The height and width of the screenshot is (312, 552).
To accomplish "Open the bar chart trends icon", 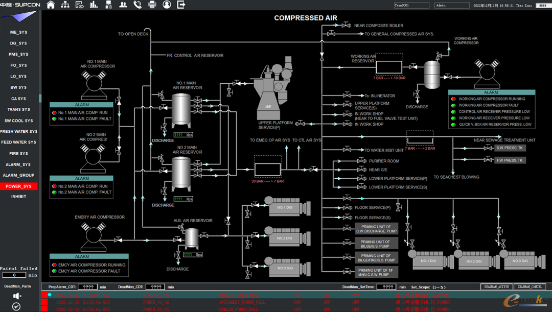I will (x=94, y=5).
